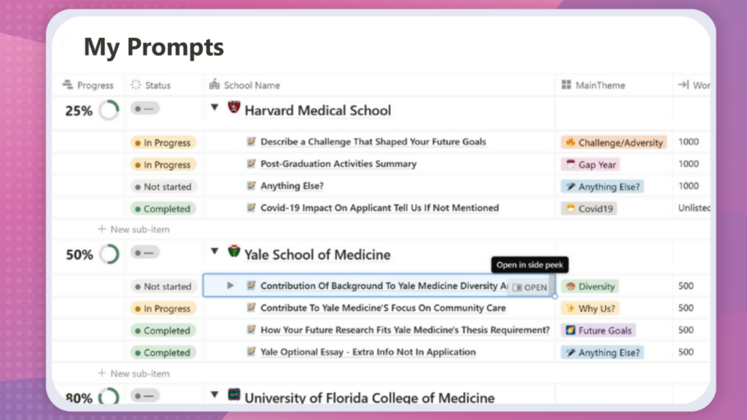Click the Progress column header icon

pos(68,85)
